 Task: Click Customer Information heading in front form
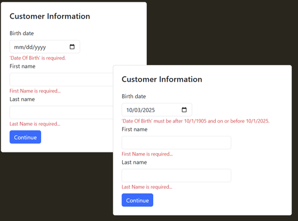tap(162, 79)
